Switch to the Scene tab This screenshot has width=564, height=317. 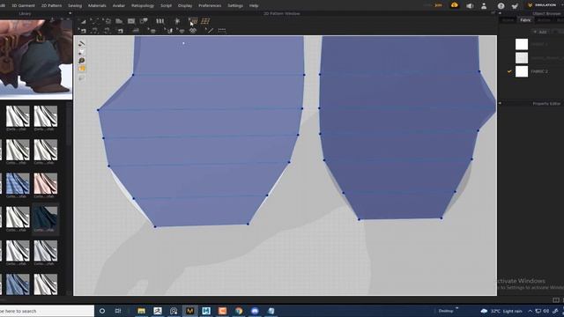pyautogui.click(x=508, y=20)
